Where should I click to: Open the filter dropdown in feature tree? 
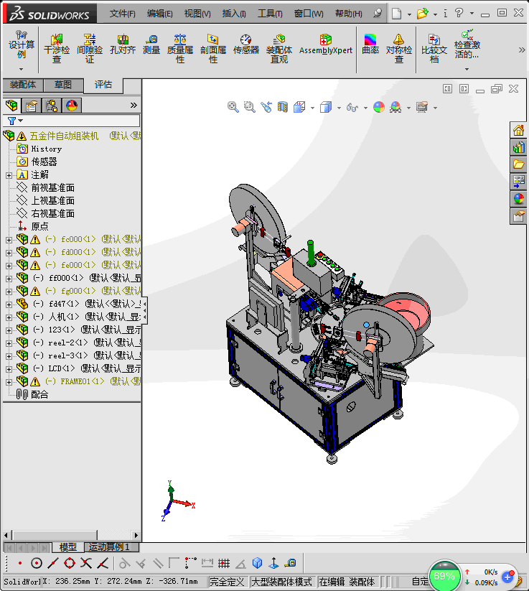pos(20,121)
